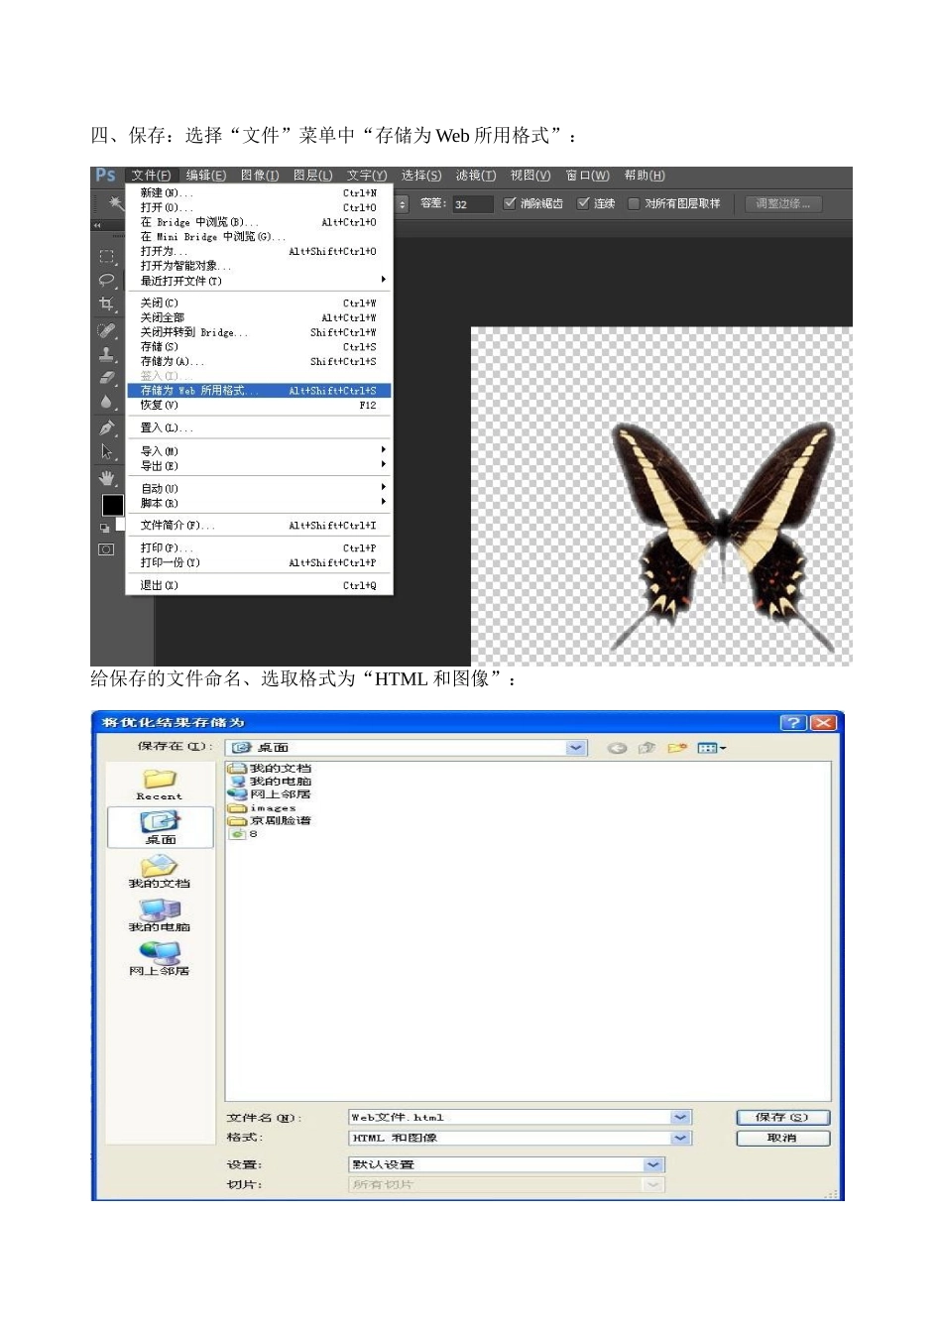Image resolution: width=942 pixels, height=1333 pixels.
Task: Open Recent in places sidebar
Action: pyautogui.click(x=160, y=785)
